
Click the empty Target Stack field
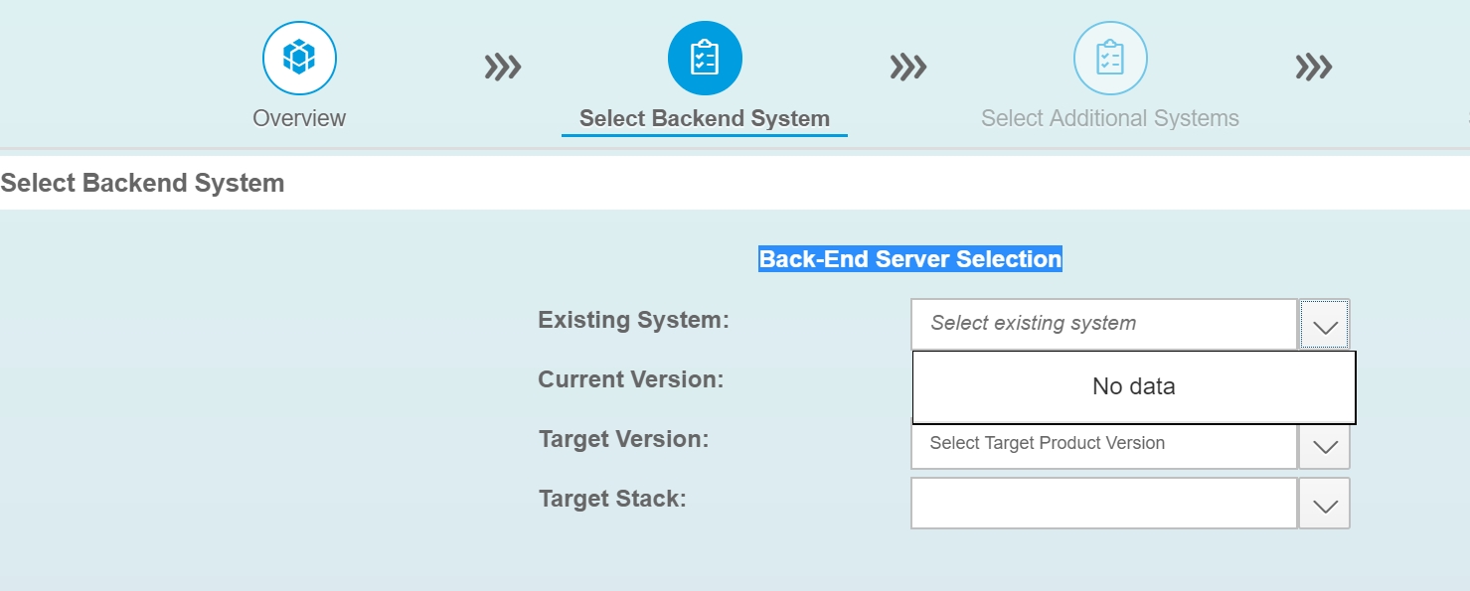click(1104, 504)
